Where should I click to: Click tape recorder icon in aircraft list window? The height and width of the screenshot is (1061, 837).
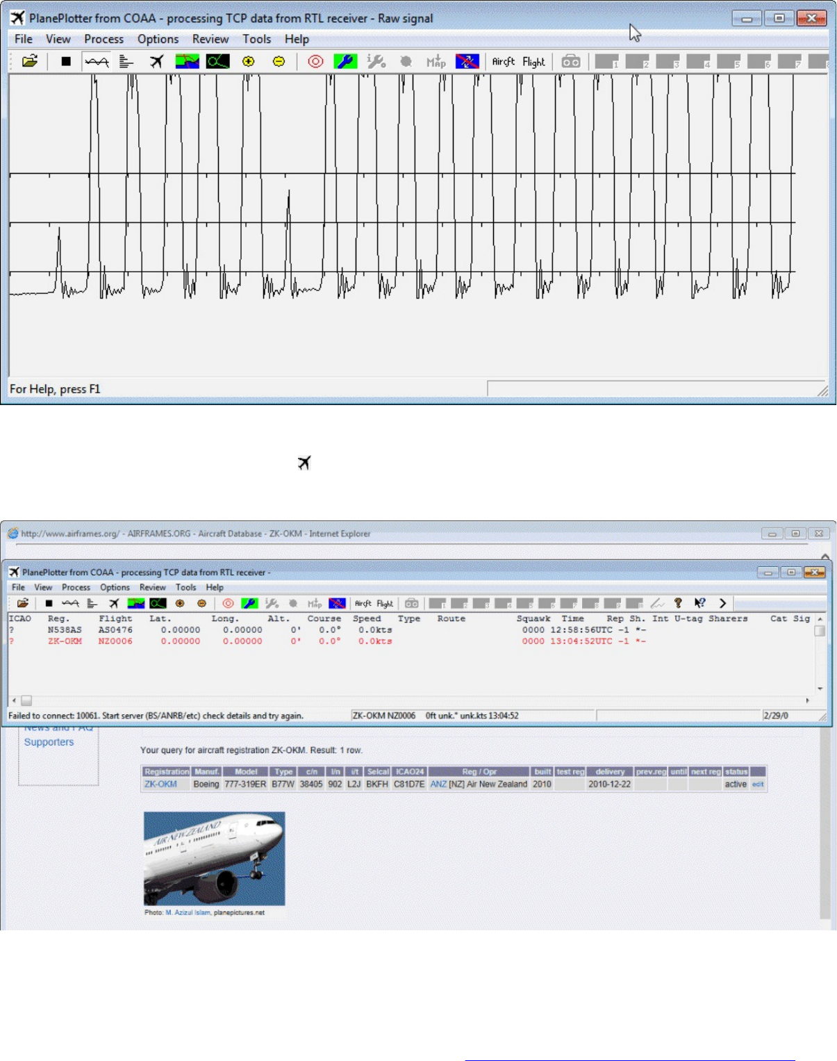(412, 603)
